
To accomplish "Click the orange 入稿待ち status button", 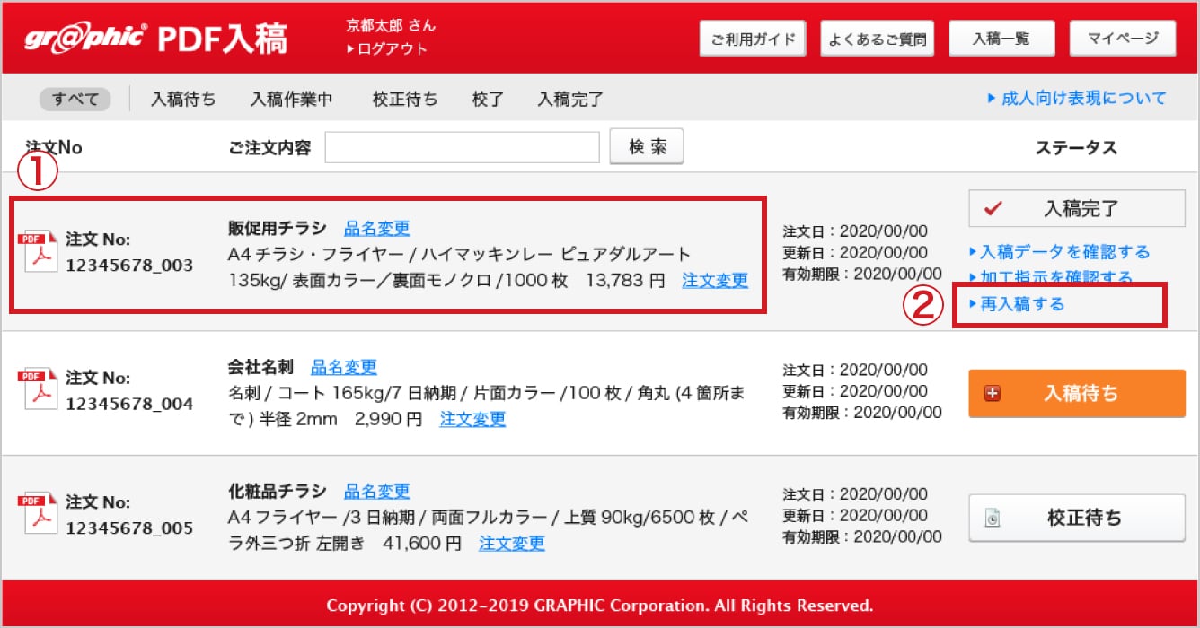I will [x=1076, y=393].
